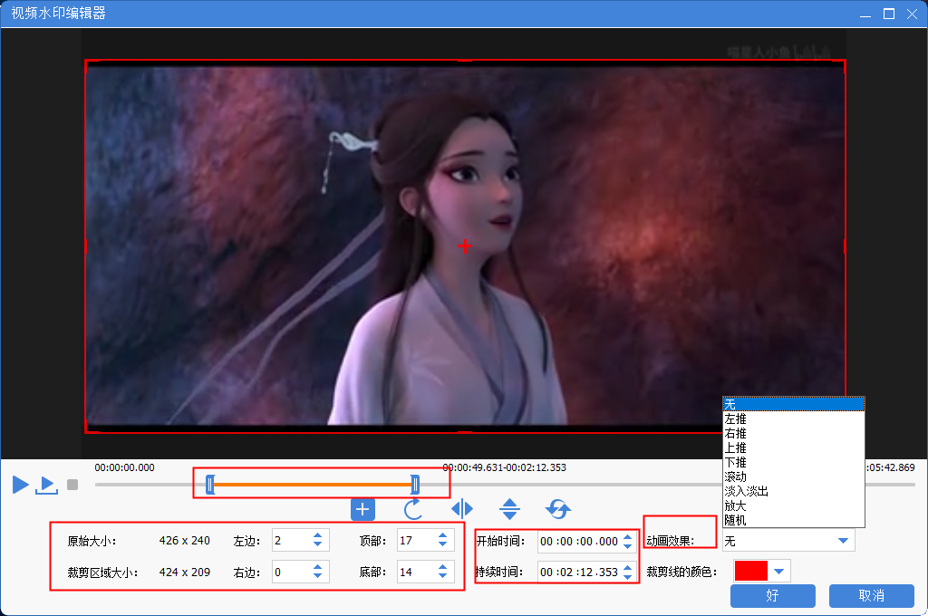928x616 pixels.
Task: Decrease the 持续时间 value
Action: pyautogui.click(x=628, y=577)
